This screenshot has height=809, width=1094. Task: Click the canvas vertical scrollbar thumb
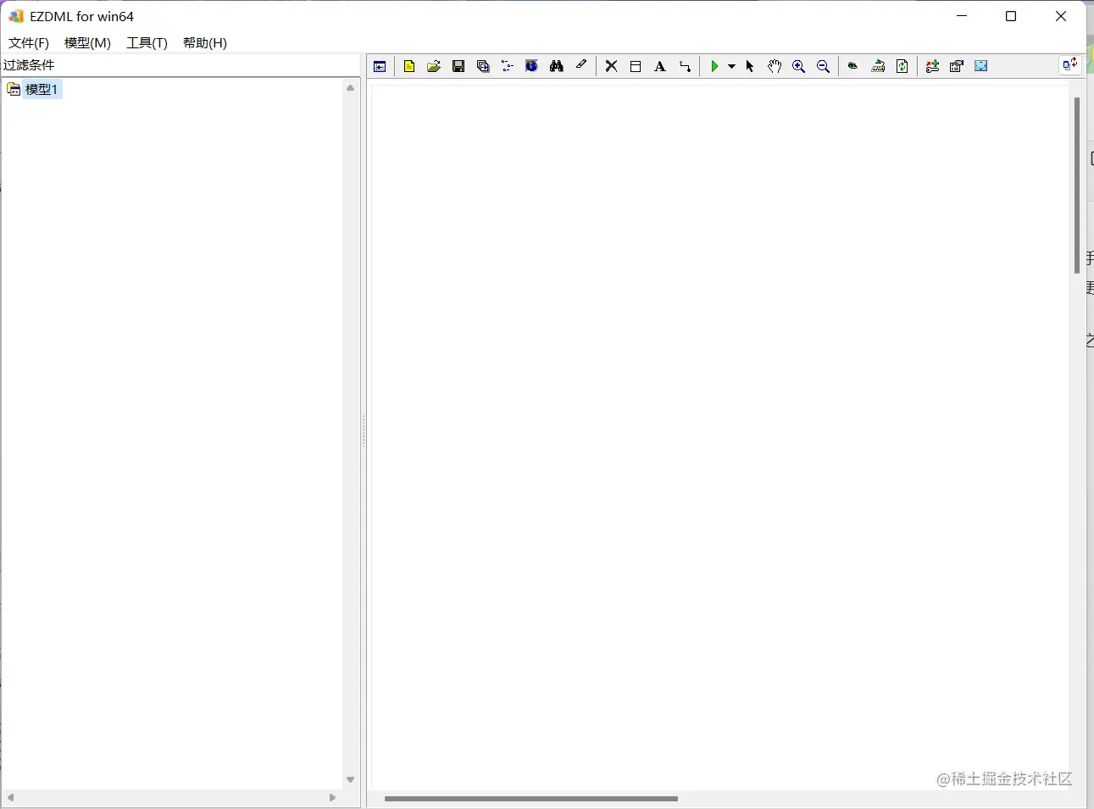(1077, 186)
